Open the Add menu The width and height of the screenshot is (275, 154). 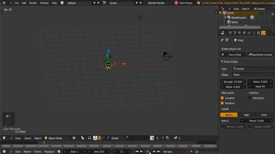24,3
